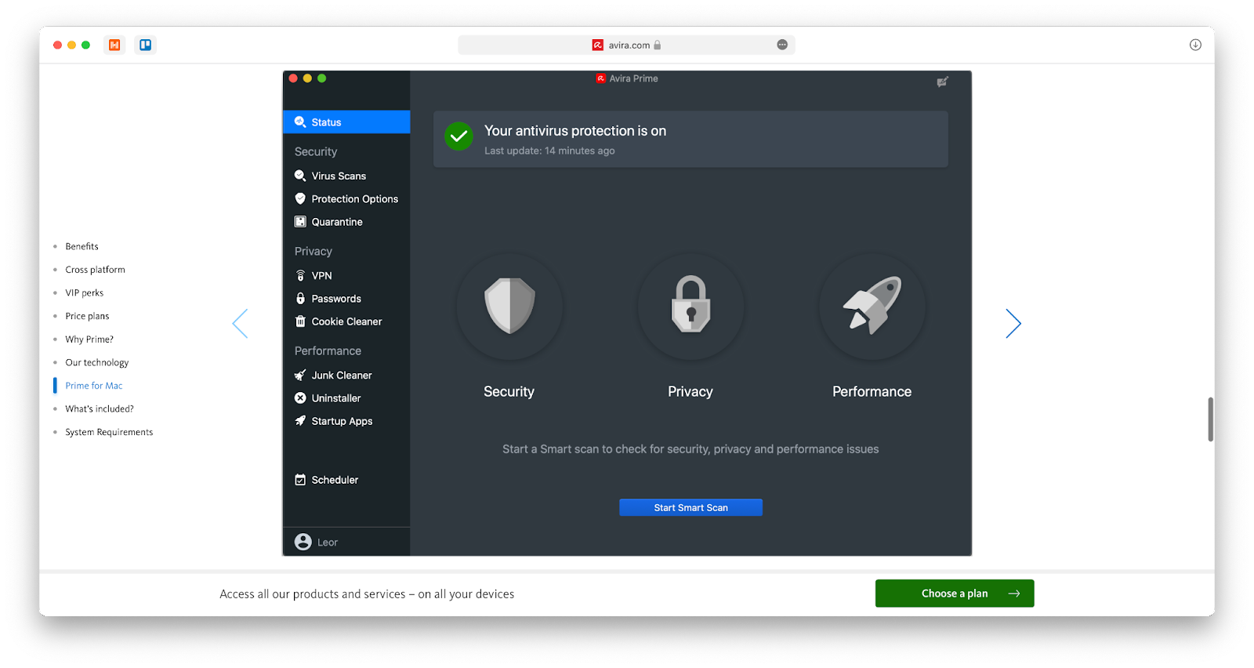Click the padlock icon beside avira.com
This screenshot has width=1254, height=668.
click(x=658, y=45)
